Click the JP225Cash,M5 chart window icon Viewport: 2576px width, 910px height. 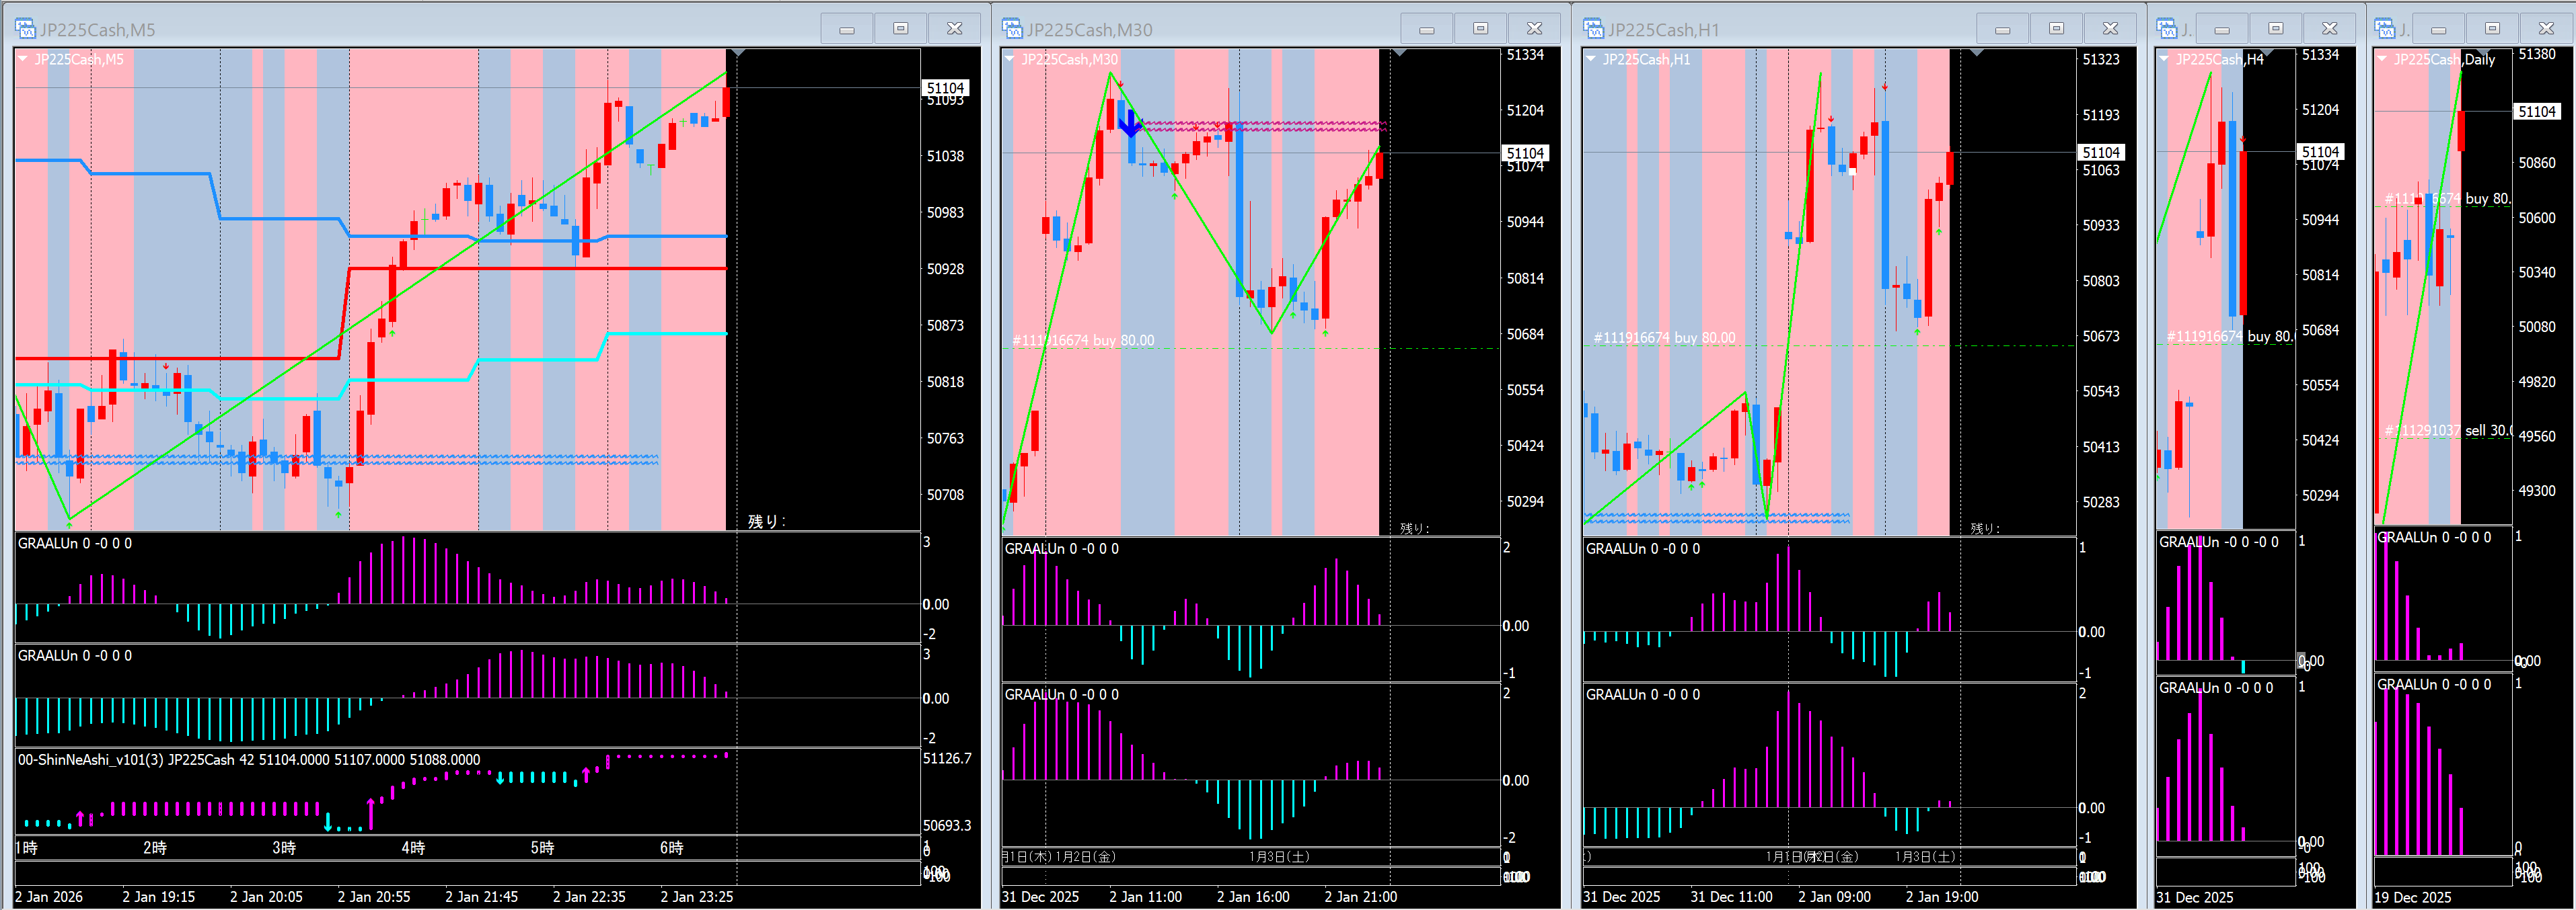point(25,29)
